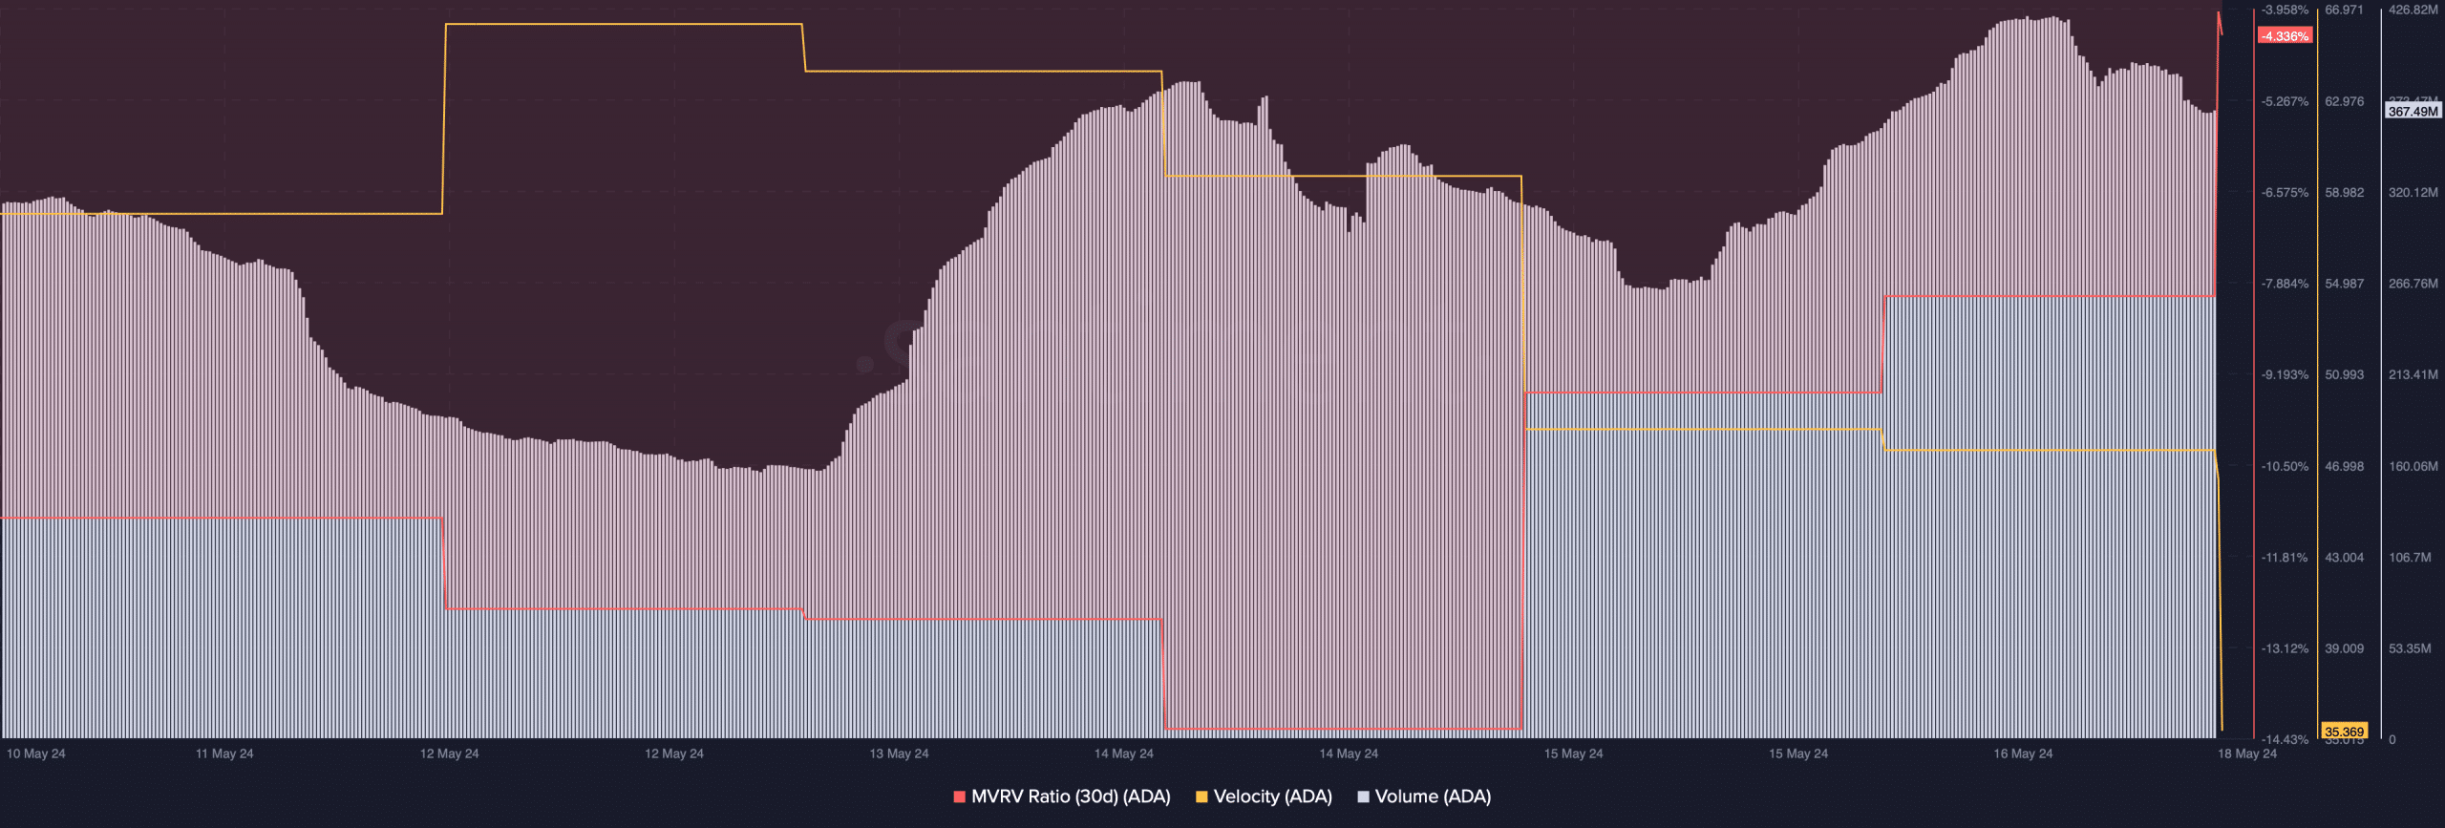This screenshot has width=2445, height=828.
Task: Click the red MVRV Ratio legend swatch
Action: tap(959, 796)
